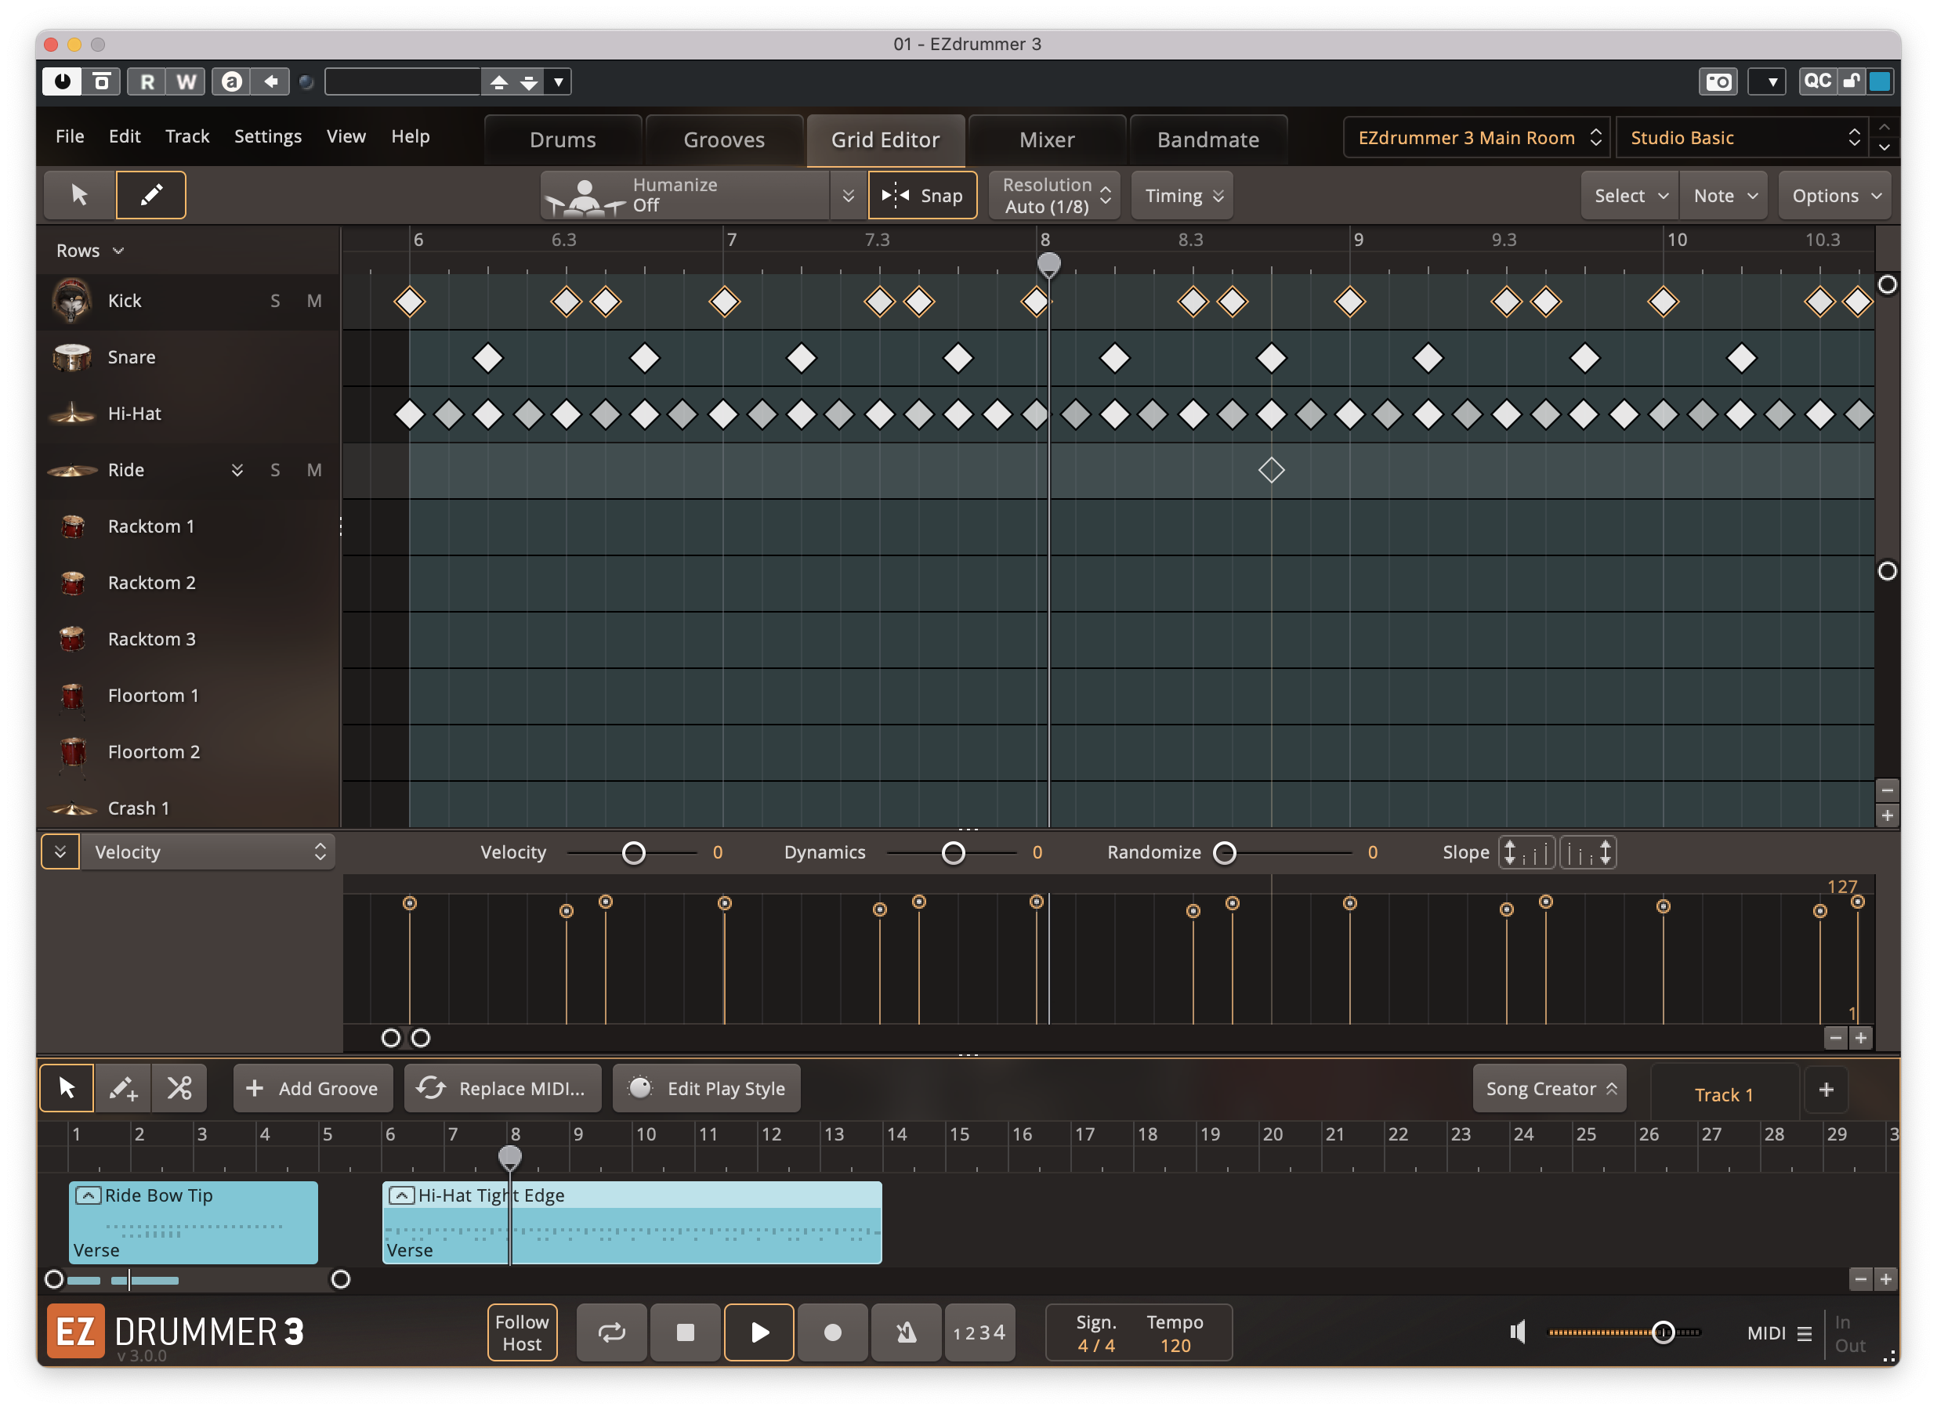This screenshot has width=1937, height=1410.
Task: Select the pencil draw tool in Grid Editor
Action: click(150, 196)
